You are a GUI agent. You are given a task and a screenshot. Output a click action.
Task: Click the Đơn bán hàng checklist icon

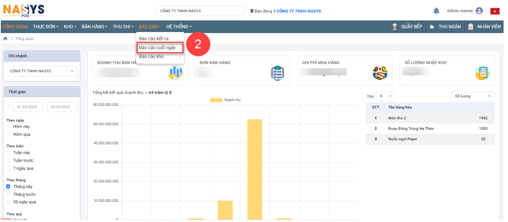277,73
